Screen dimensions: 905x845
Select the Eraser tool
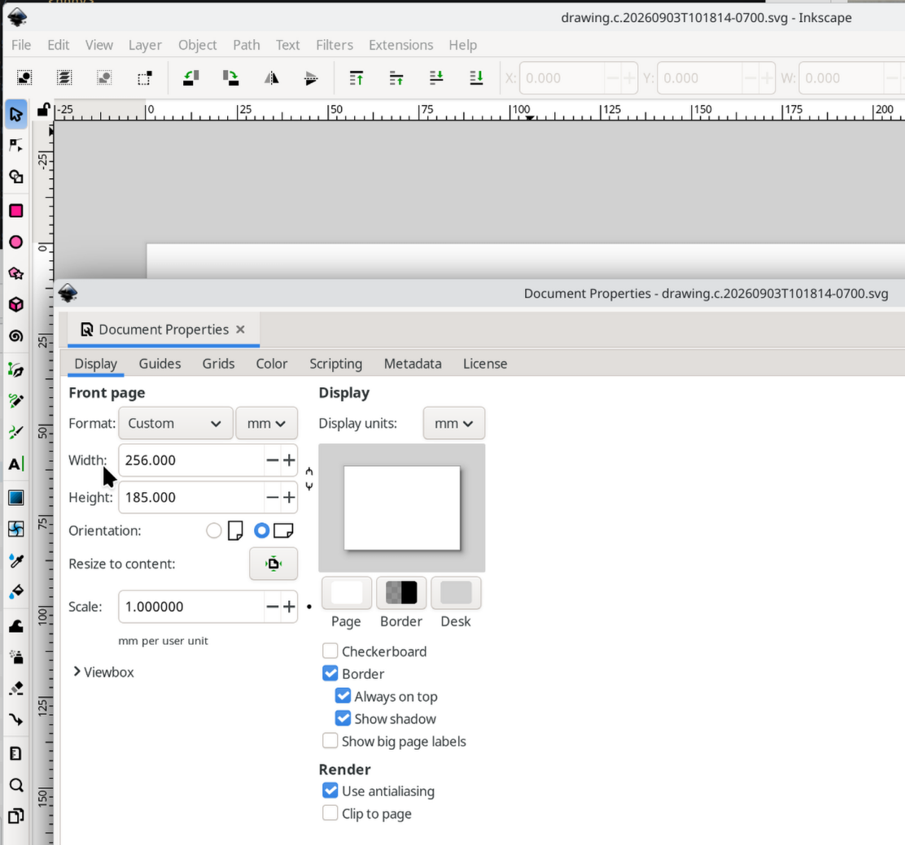coord(16,688)
